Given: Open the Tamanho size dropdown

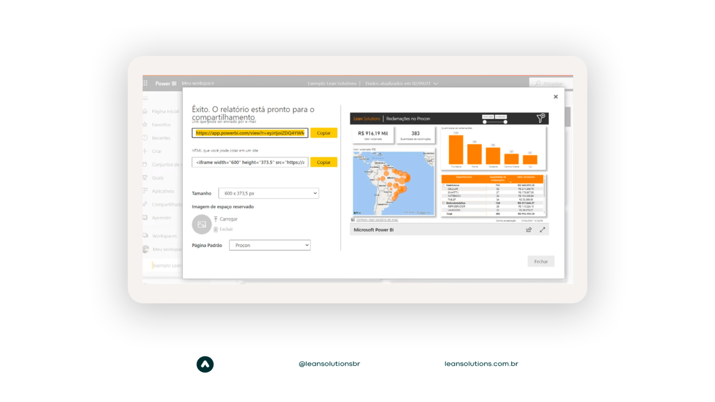Looking at the screenshot, I should (x=269, y=193).
